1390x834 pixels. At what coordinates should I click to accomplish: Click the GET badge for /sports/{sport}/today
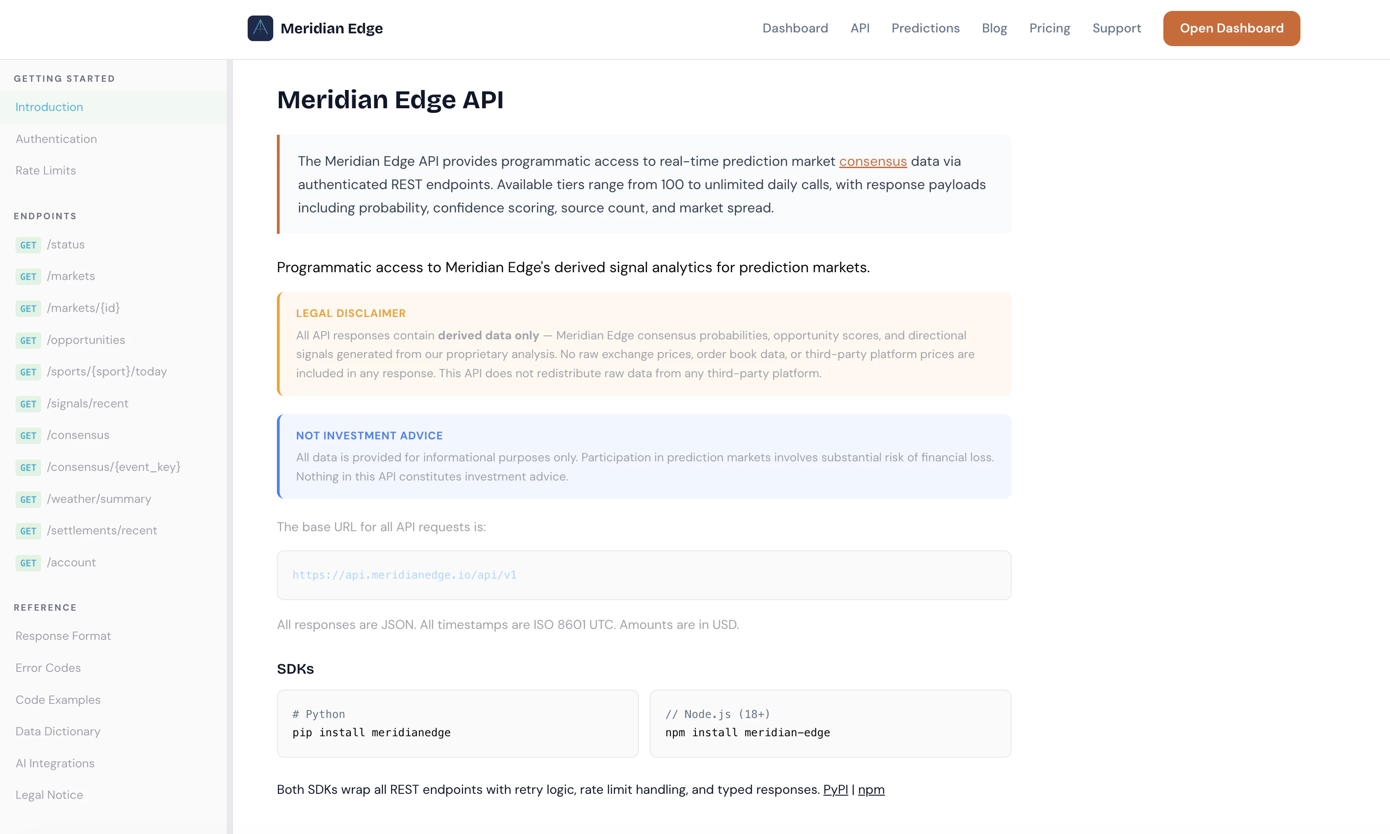click(x=28, y=371)
